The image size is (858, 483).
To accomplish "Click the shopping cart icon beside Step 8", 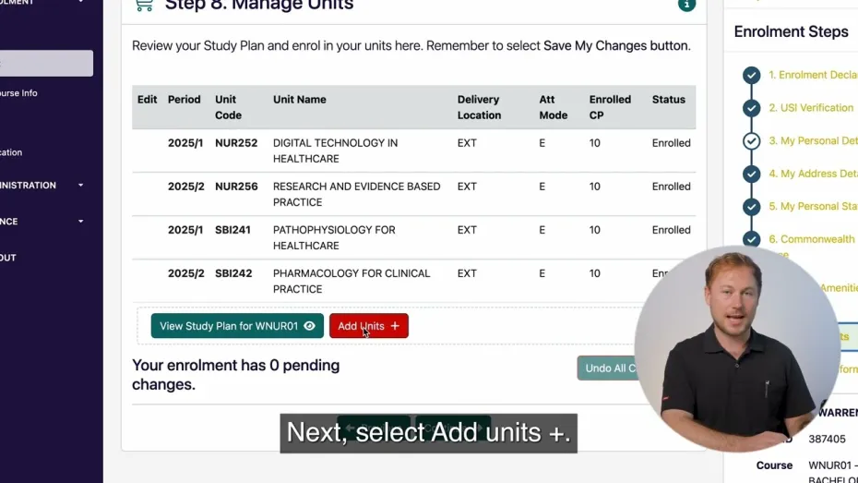I will point(144,5).
